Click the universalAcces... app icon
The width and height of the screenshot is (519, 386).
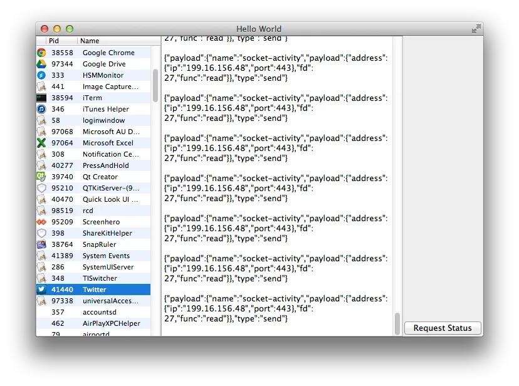[x=41, y=301]
